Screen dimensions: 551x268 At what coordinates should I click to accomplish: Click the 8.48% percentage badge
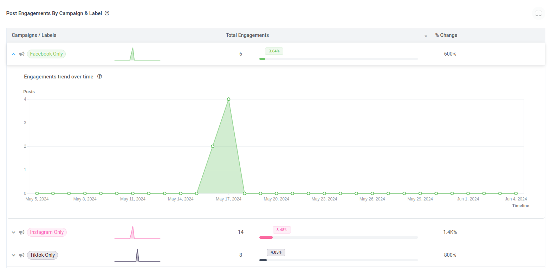[282, 230]
